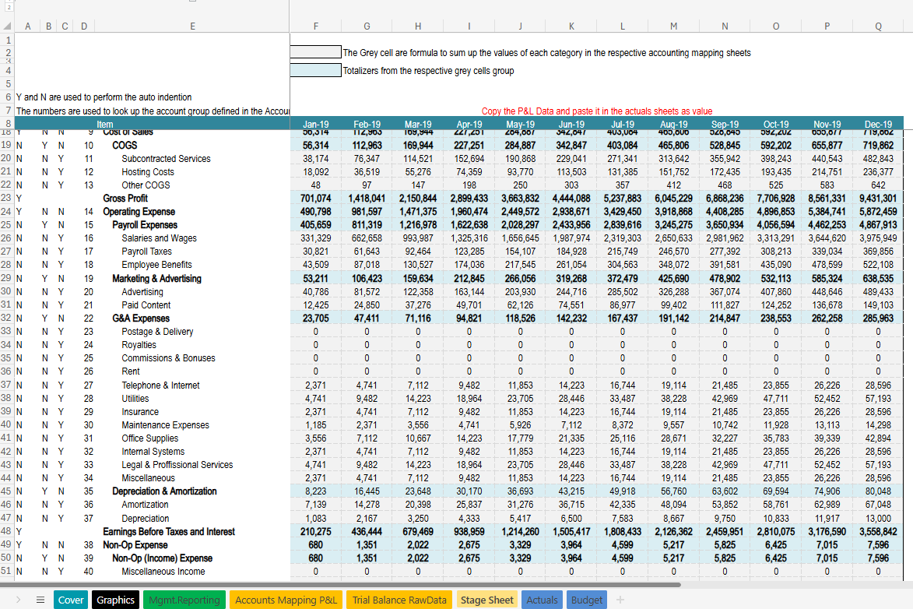Open the all-sheets list hamburger icon

40,600
